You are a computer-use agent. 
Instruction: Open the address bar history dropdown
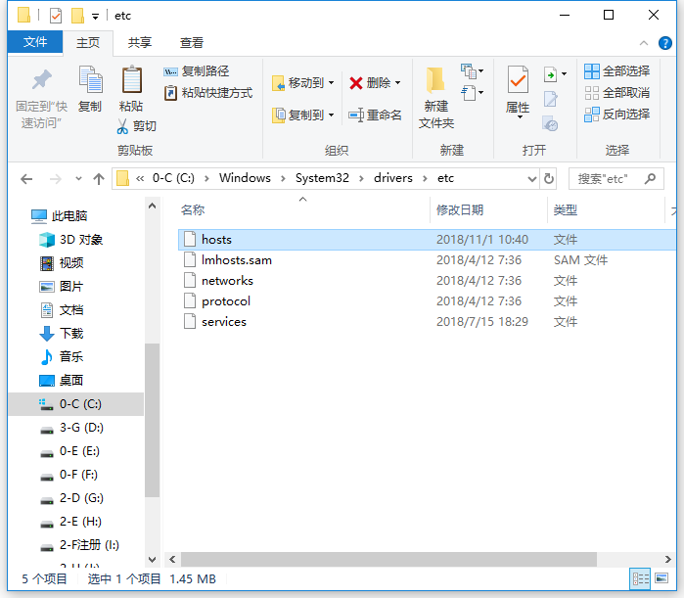pyautogui.click(x=531, y=179)
